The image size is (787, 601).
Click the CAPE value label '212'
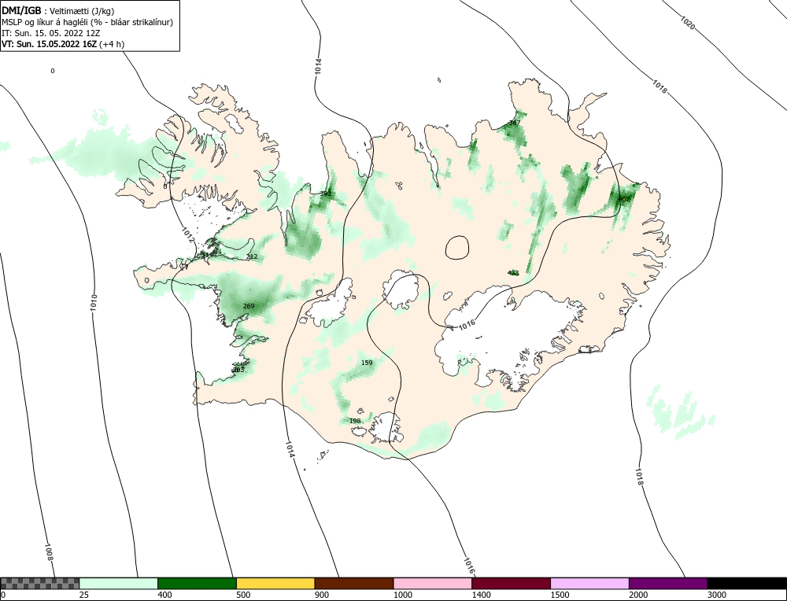point(252,256)
